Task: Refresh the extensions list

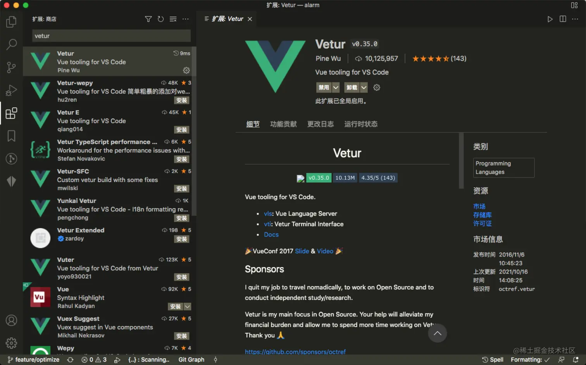Action: pyautogui.click(x=160, y=19)
